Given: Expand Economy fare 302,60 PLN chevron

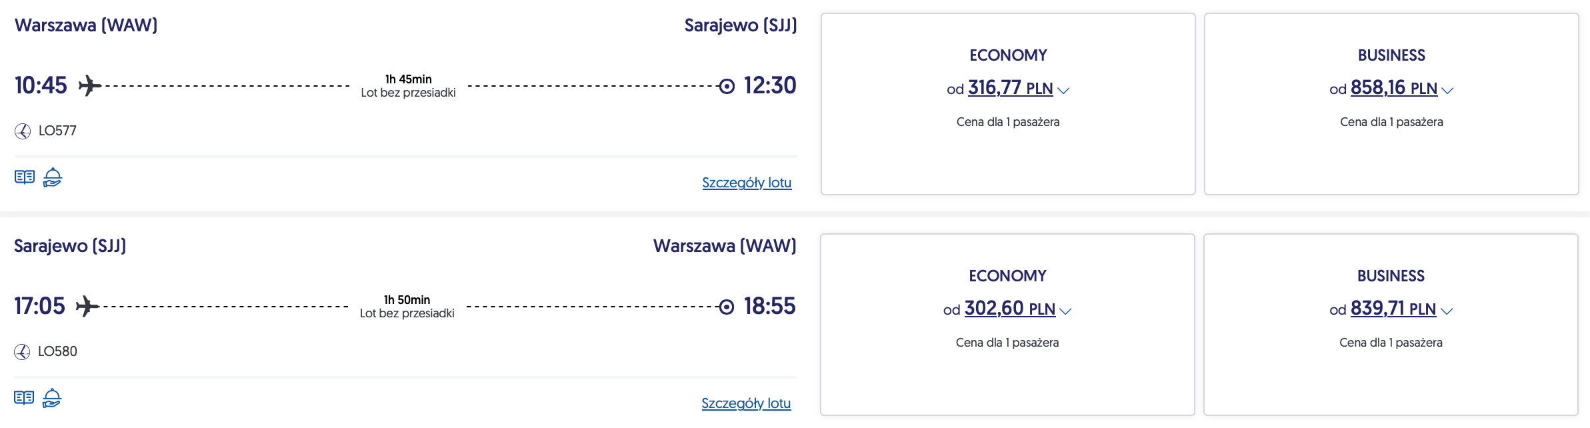Looking at the screenshot, I should 1065,311.
